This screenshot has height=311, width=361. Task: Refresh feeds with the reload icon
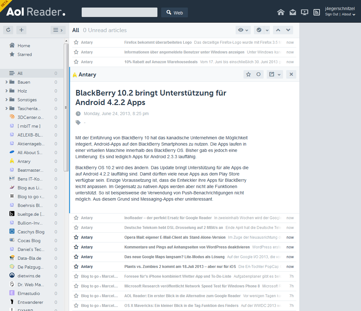point(8,30)
